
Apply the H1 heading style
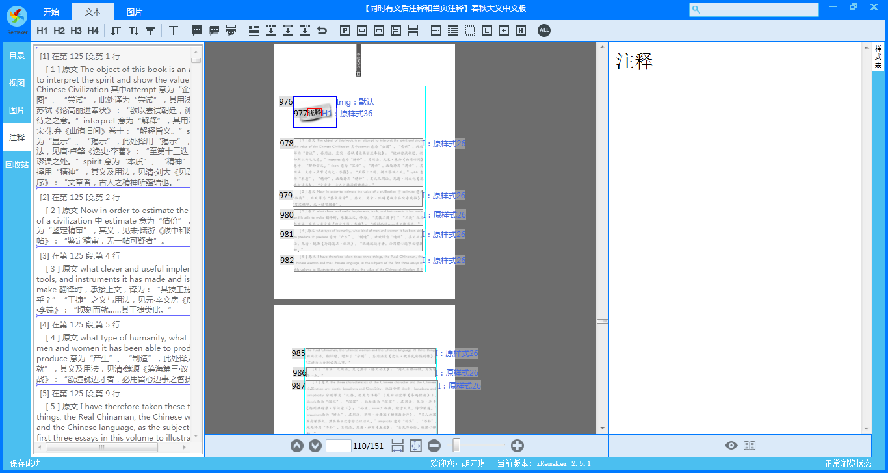click(x=42, y=31)
